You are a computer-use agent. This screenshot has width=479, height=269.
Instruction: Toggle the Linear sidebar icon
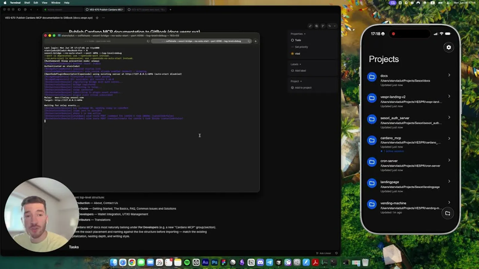pos(19,10)
